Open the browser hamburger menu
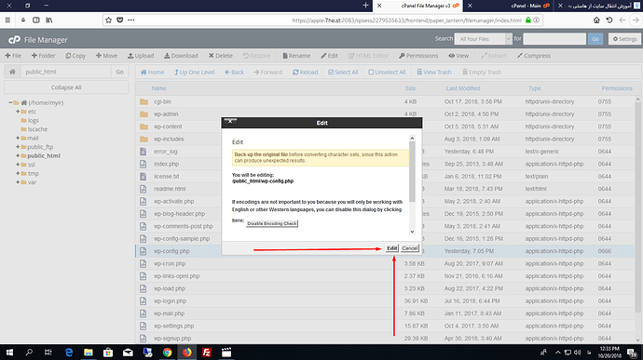Screen dimensions: 643x360 (7, 20)
